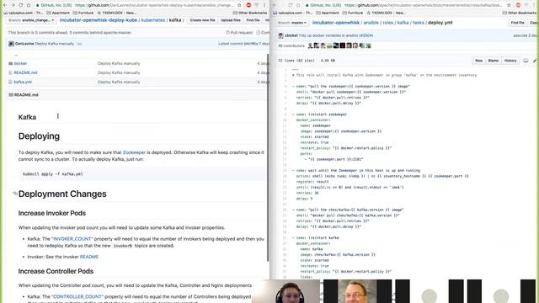Open roles breadcrumb link
This screenshot has width=539, height=303.
pos(387,23)
